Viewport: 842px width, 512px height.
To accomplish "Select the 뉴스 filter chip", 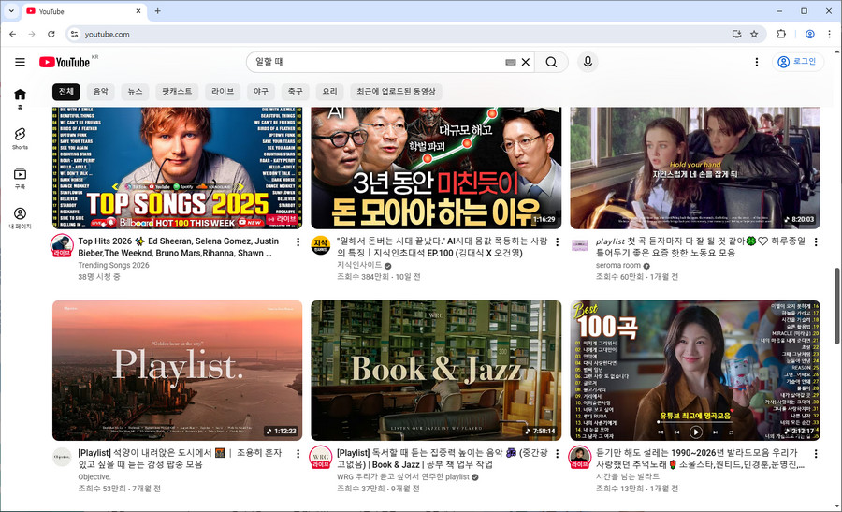I will (x=136, y=92).
